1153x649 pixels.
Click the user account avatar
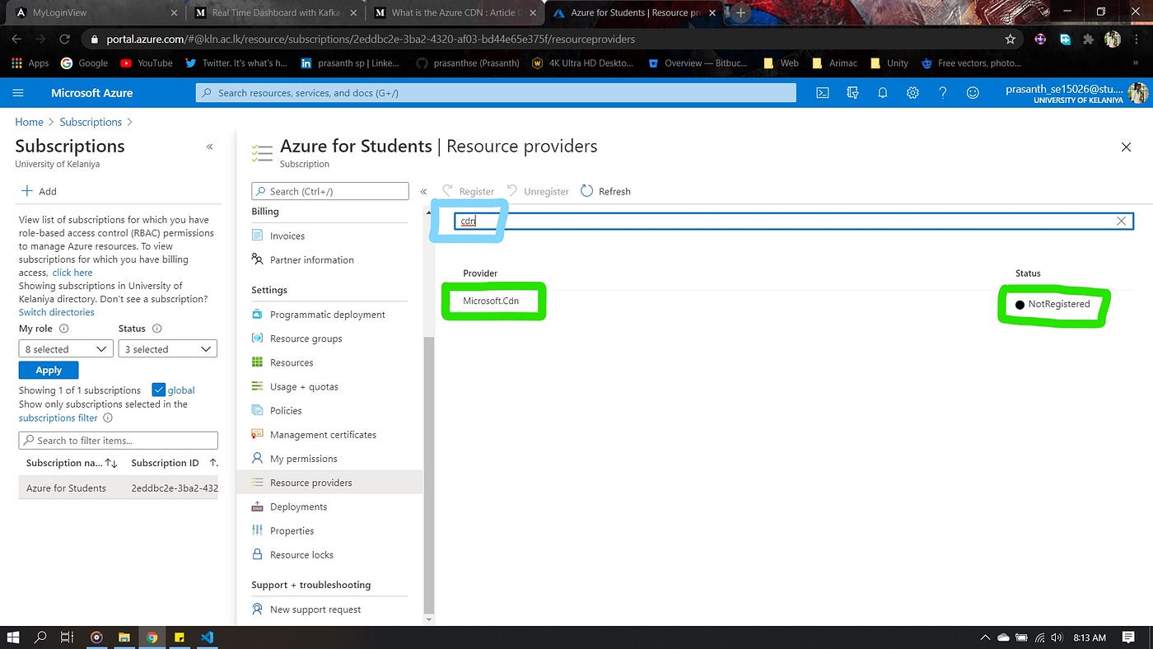tap(1137, 93)
